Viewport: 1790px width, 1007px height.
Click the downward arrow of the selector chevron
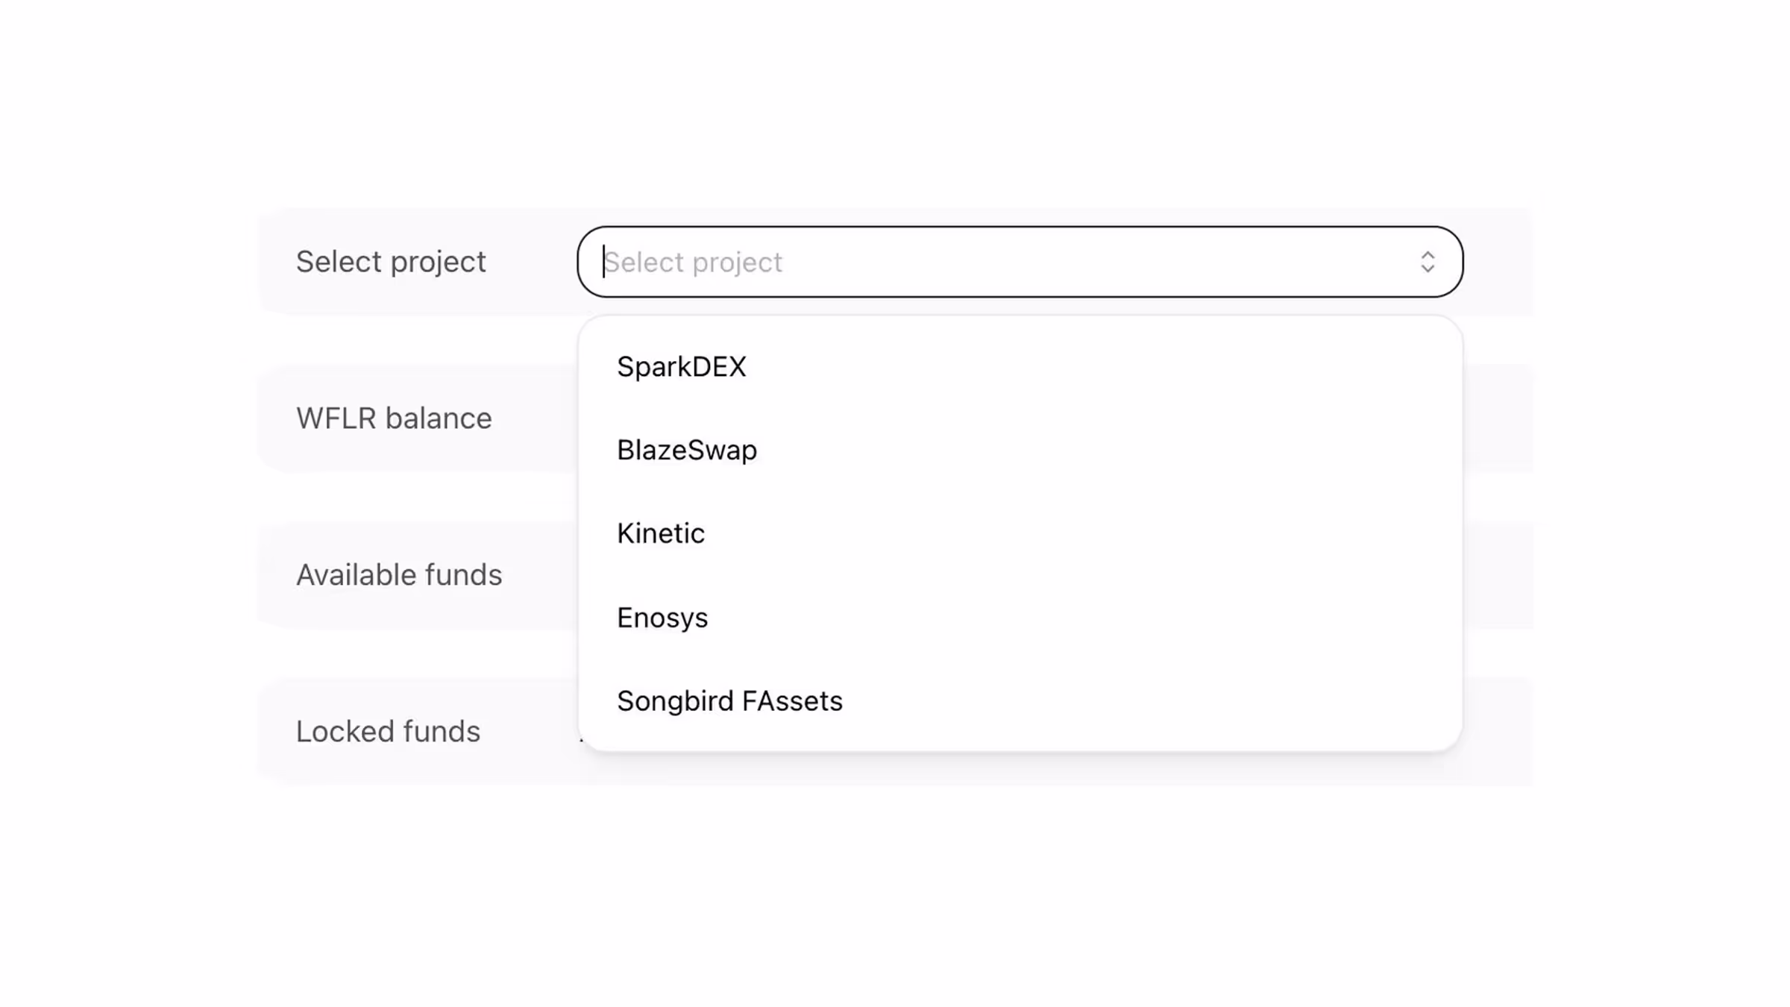tap(1427, 269)
